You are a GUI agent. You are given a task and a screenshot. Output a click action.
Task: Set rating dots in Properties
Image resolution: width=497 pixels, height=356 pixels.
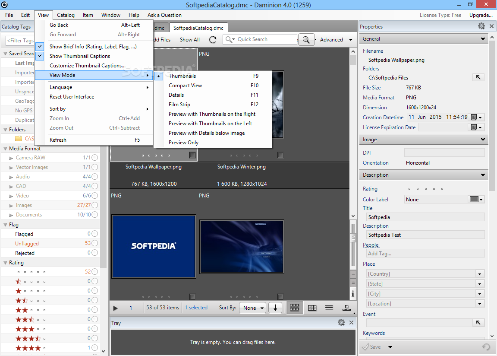coord(426,189)
